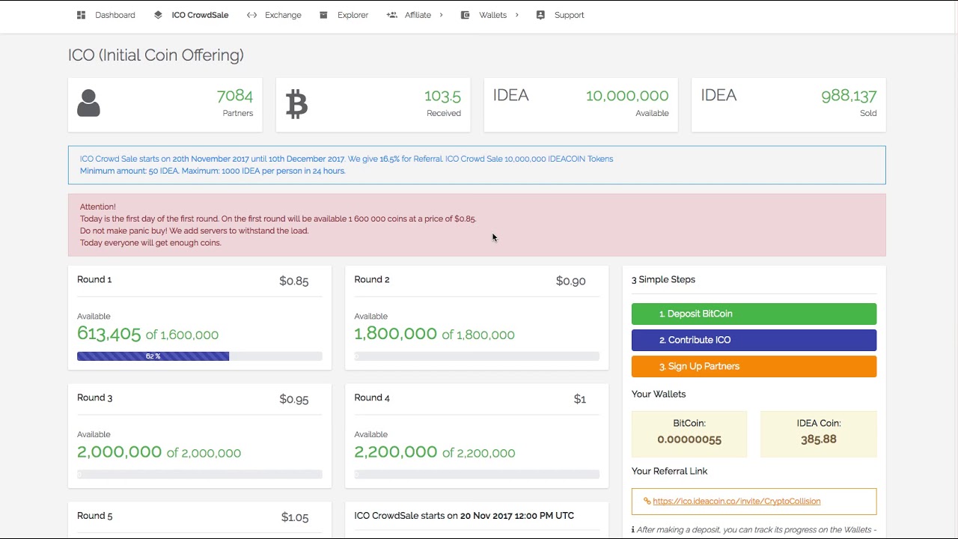Open the ICO CrowdSale menu item
This screenshot has width=958, height=539.
click(x=200, y=15)
